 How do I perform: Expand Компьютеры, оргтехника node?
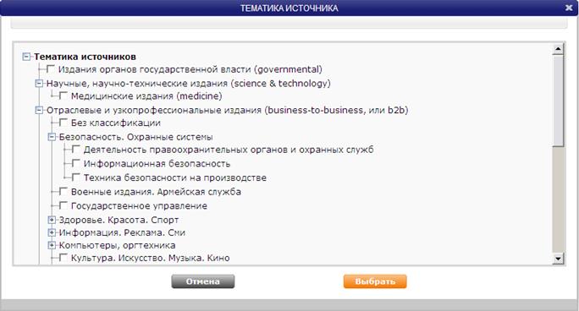coord(52,245)
